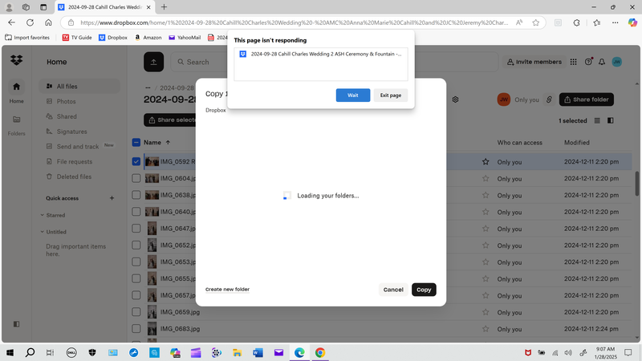Viewport: 642px width, 361px height.
Task: Star the IMG_0659.jpg file row
Action: tap(486, 312)
